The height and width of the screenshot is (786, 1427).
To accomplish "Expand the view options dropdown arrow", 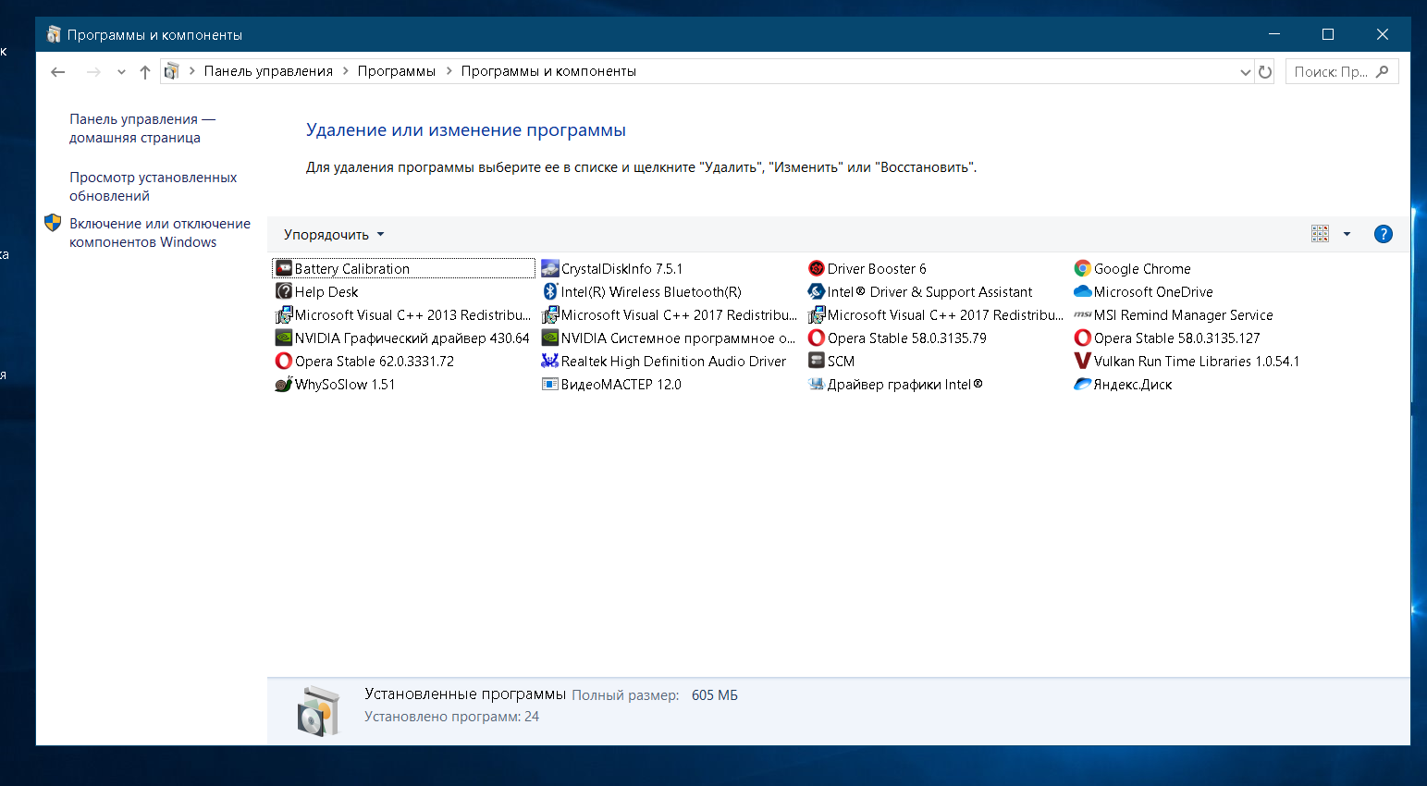I will tap(1347, 234).
